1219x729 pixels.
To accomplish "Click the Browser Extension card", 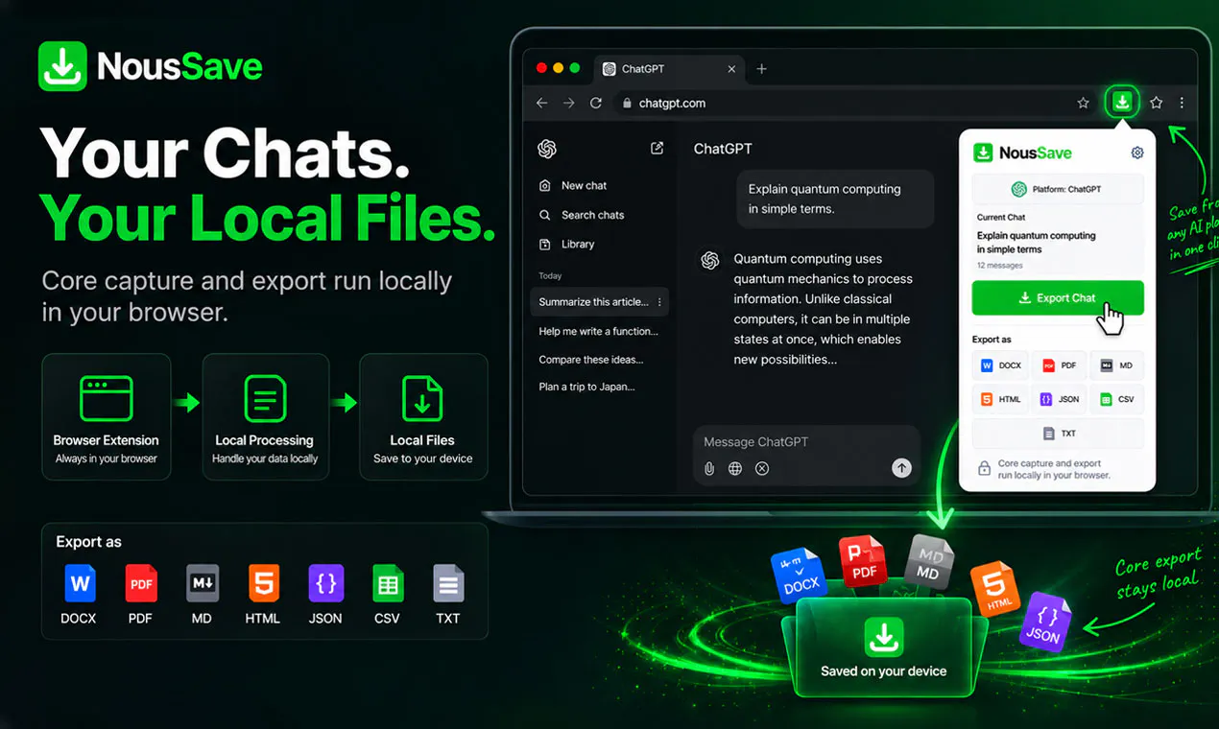I will [x=107, y=416].
